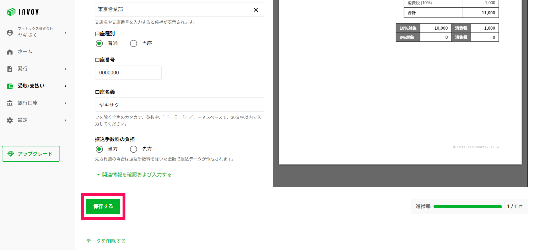Select 普通 account type
Viewport: 533px width, 250px height.
(x=99, y=43)
